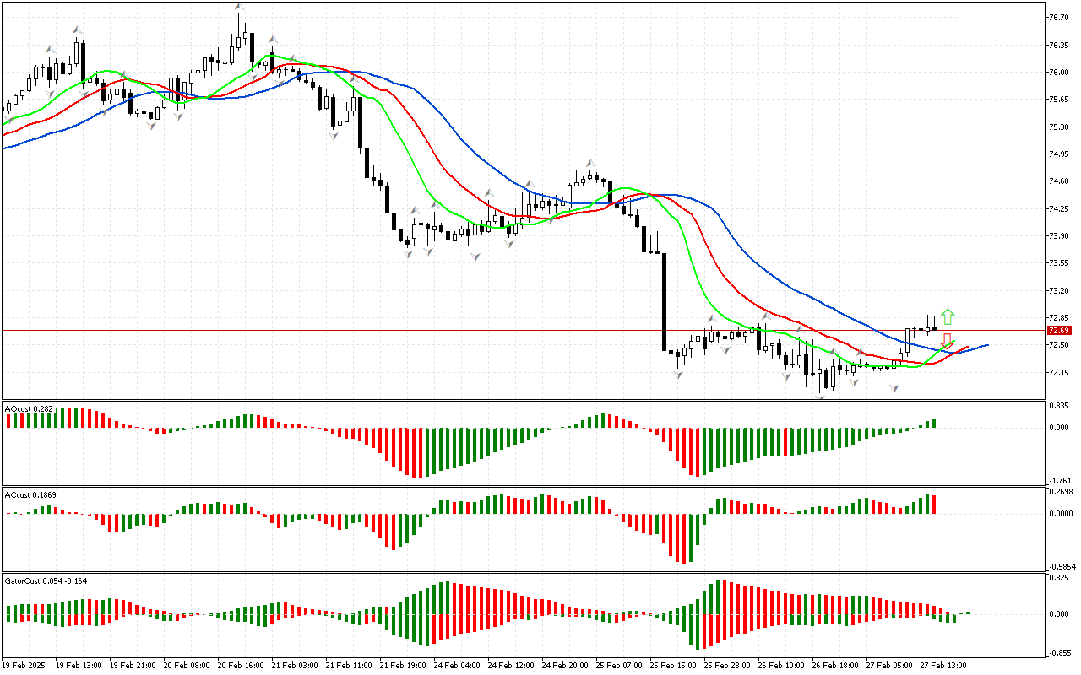Click the 19 Feb 21:00 time label
This screenshot has width=1081, height=675.
point(133,665)
